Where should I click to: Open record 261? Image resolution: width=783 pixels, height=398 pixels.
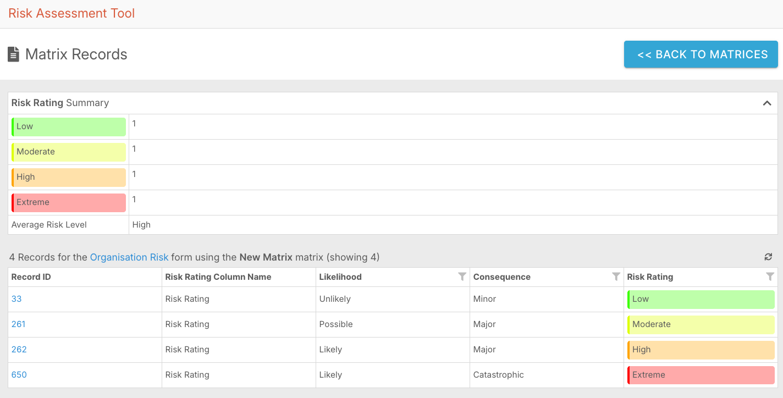click(x=19, y=324)
